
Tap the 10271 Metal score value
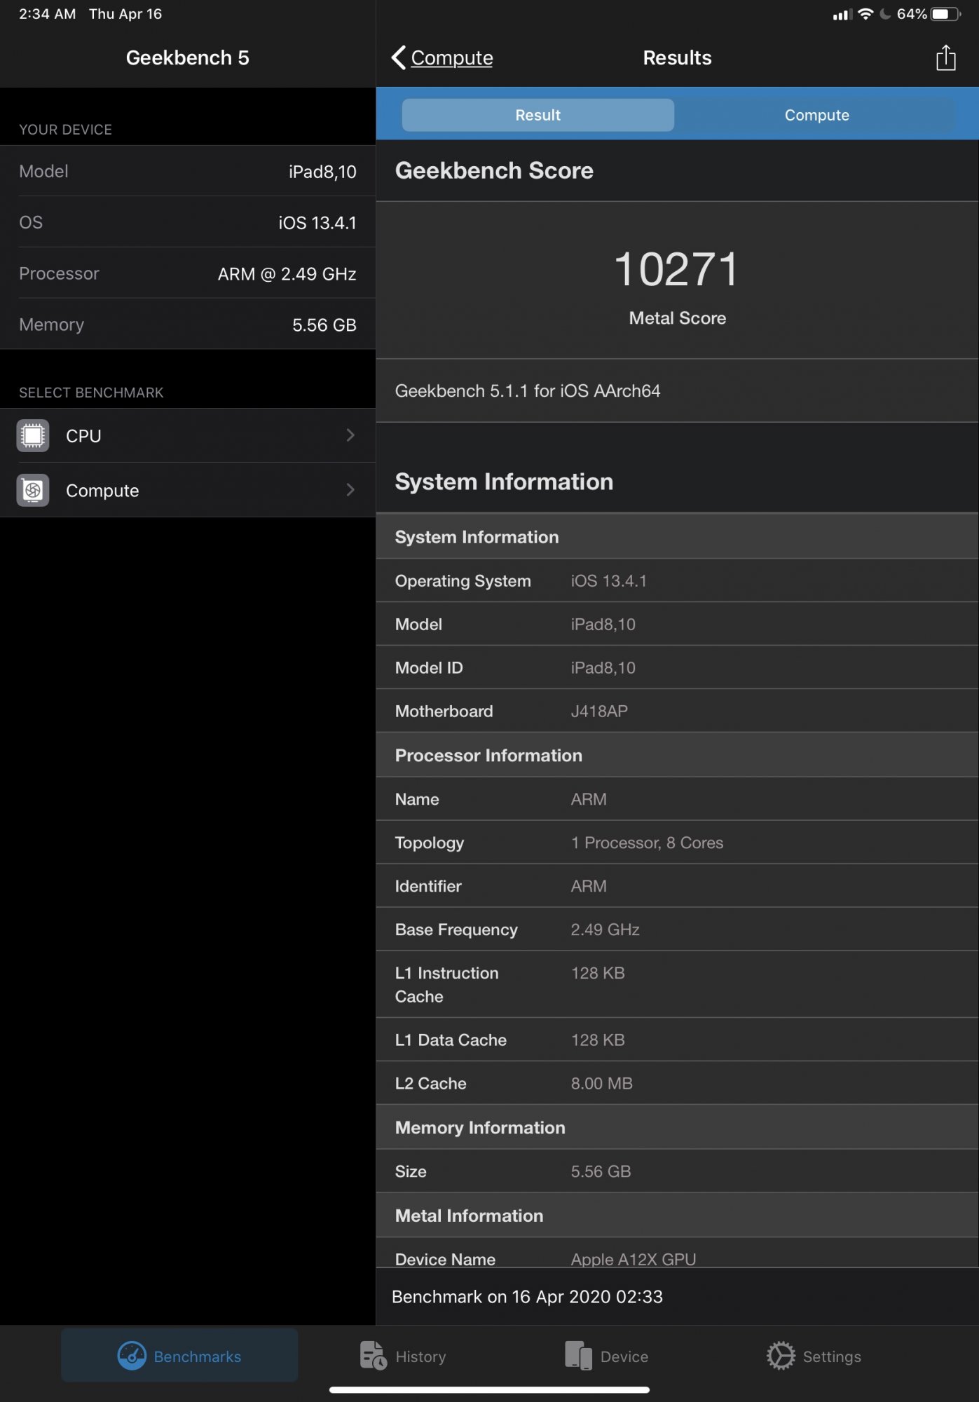click(x=677, y=269)
